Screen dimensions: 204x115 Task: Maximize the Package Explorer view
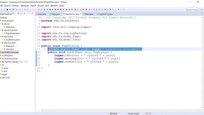(33, 13)
